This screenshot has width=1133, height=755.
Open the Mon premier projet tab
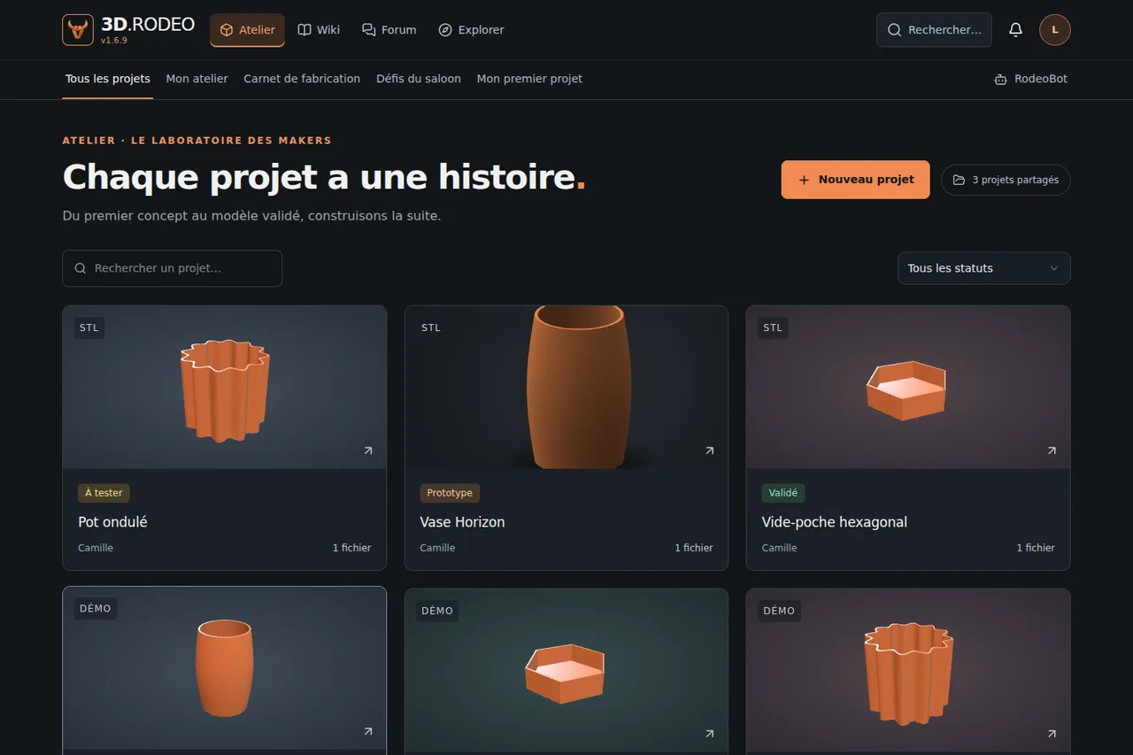[529, 79]
